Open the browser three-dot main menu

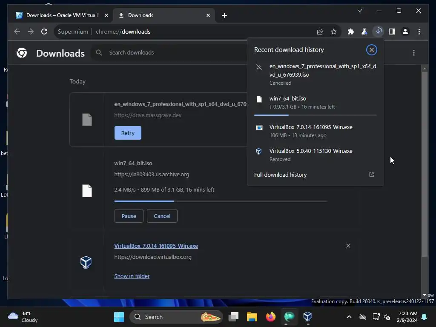(x=419, y=32)
